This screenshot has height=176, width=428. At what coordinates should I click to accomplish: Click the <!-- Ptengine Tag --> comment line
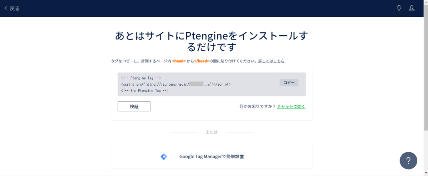click(141, 78)
